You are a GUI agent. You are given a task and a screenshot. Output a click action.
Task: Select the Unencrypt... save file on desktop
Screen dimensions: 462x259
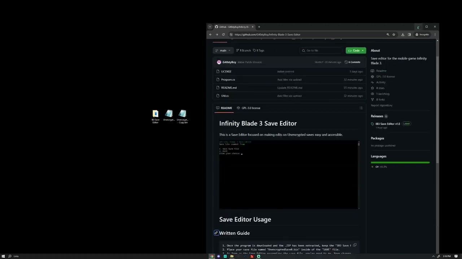click(169, 116)
